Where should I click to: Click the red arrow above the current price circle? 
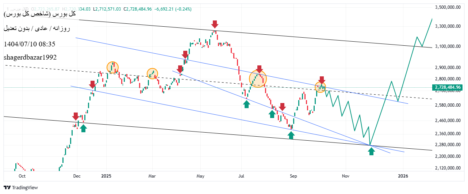[x=322, y=80]
